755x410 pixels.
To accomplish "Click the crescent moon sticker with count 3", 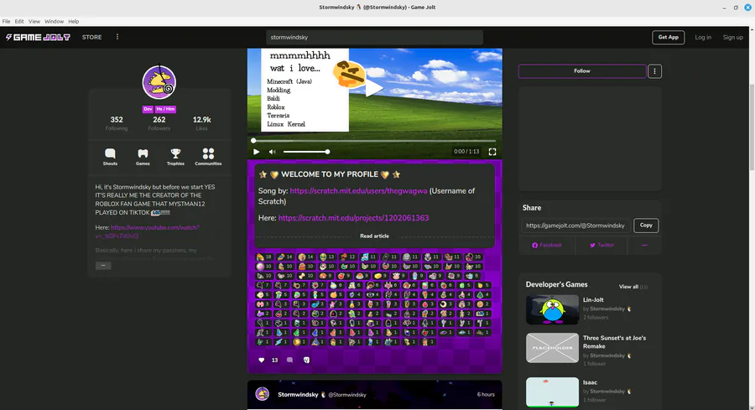I will pyautogui.click(x=446, y=304).
